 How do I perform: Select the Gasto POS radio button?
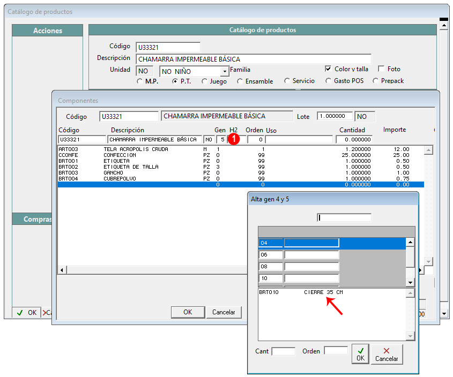click(x=328, y=81)
